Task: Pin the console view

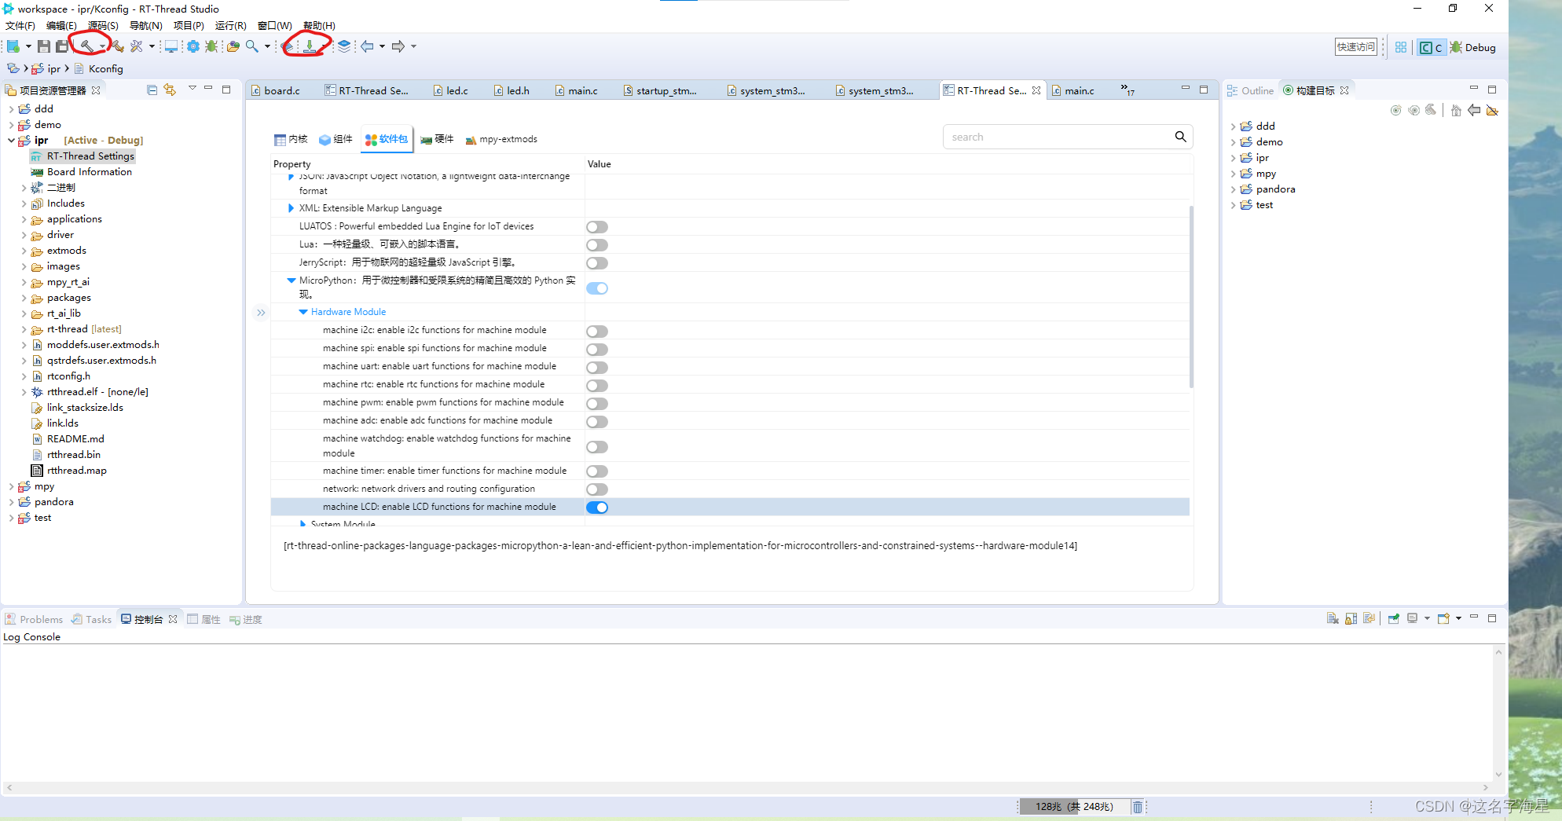Action: [1393, 618]
